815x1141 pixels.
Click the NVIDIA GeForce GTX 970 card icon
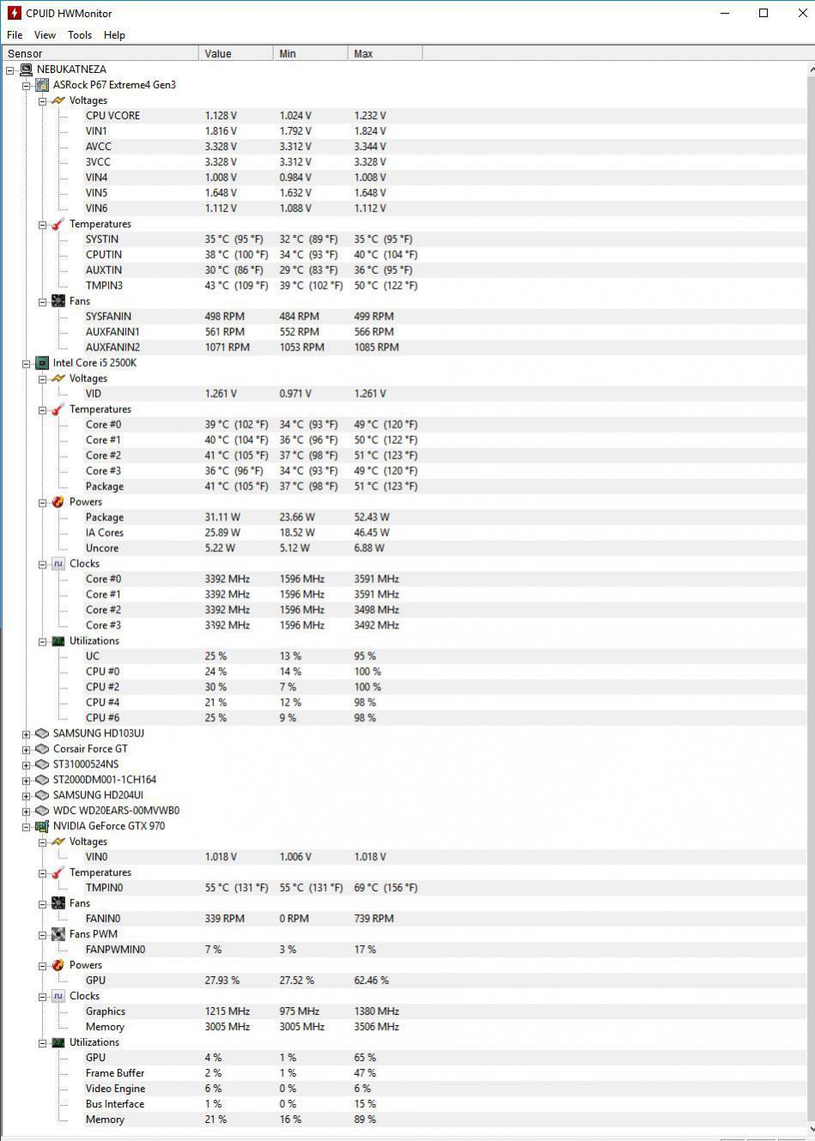click(x=42, y=827)
